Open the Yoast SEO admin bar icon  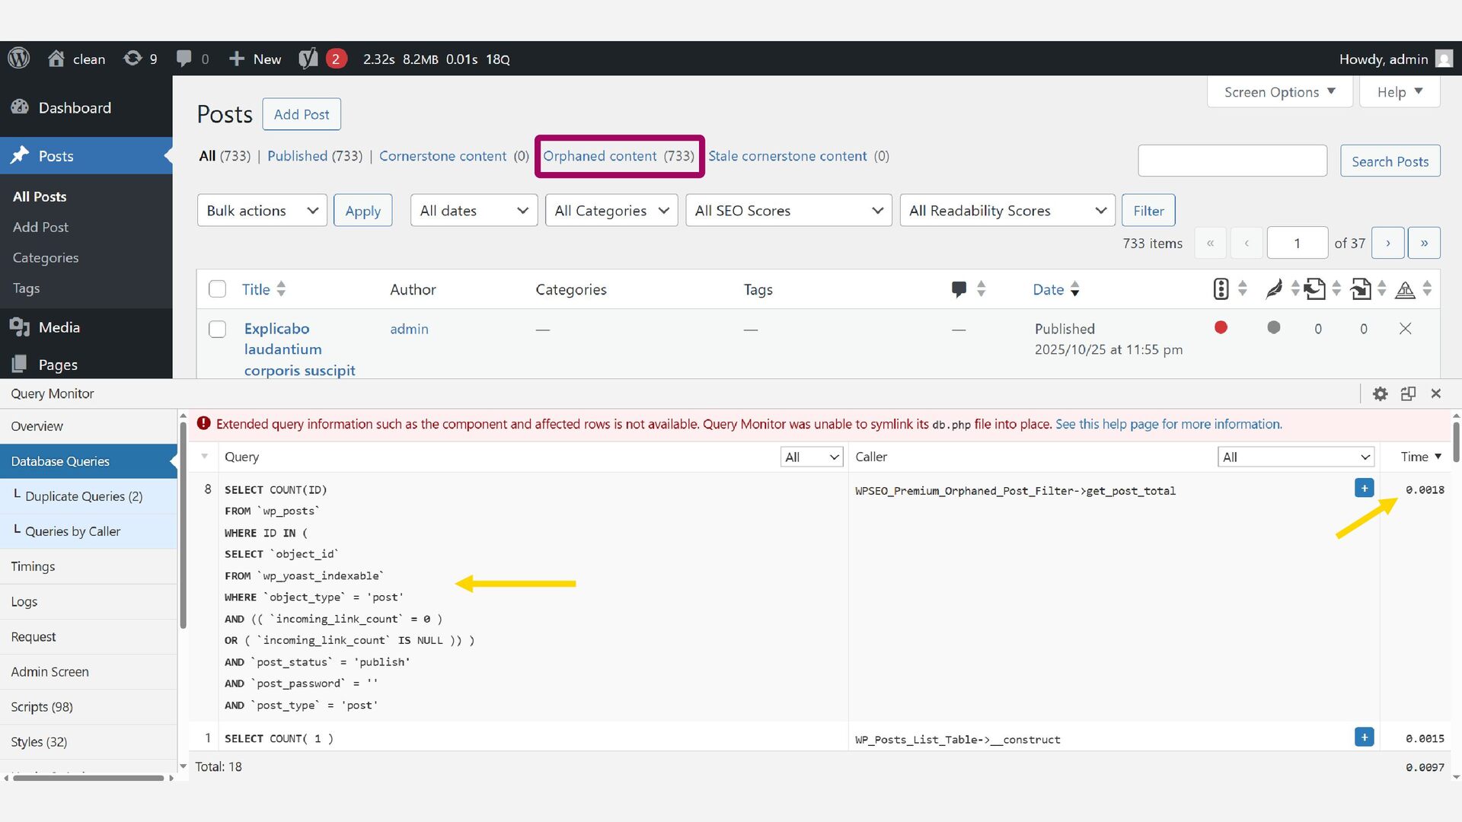point(308,59)
